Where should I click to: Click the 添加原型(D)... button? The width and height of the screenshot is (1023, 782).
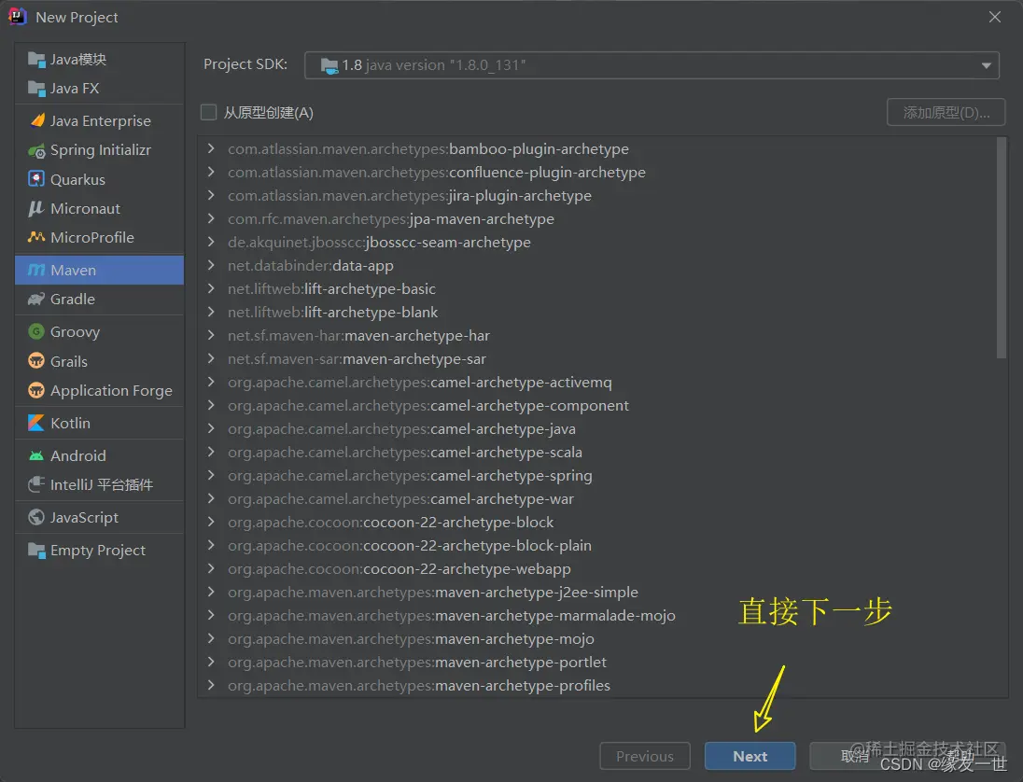click(946, 112)
